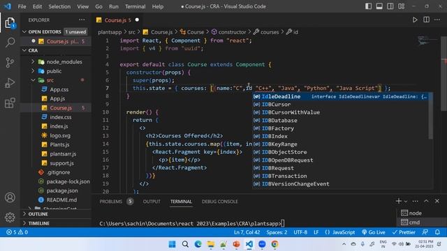Toggle the secondary side bar layout icon
The height and width of the screenshot is (251, 447).
(x=390, y=6)
